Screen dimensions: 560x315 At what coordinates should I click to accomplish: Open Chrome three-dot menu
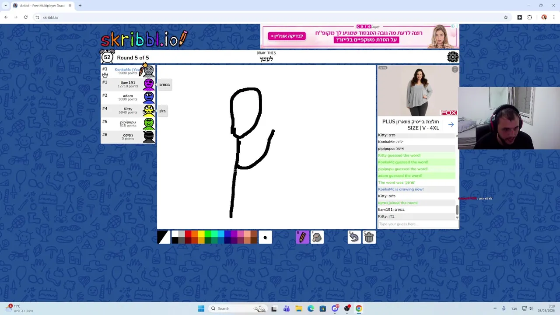[x=554, y=17]
